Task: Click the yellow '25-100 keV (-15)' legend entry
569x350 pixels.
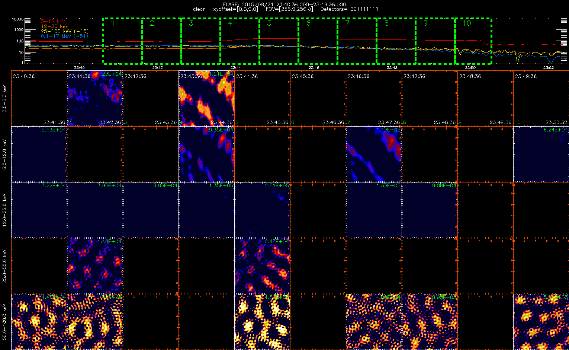Action: [x=65, y=31]
